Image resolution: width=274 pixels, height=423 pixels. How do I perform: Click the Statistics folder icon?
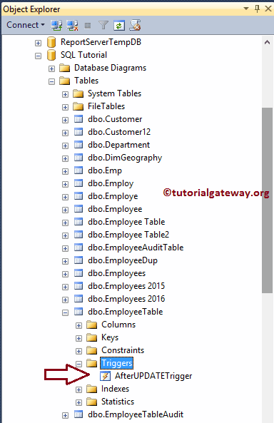(92, 402)
